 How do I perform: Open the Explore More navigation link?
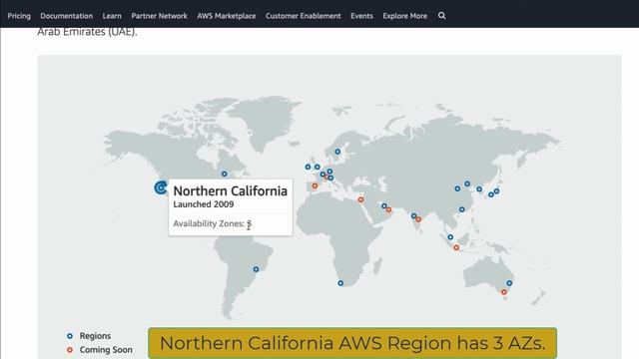[405, 16]
